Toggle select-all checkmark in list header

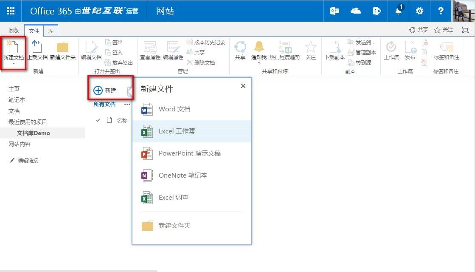pyautogui.click(x=98, y=120)
